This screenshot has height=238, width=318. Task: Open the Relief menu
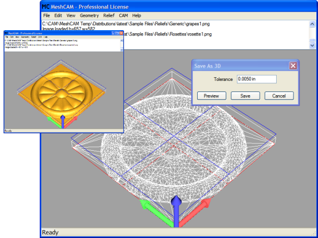(109, 15)
